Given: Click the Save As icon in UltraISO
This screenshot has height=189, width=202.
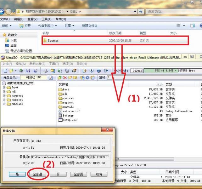Looking at the screenshot, I should click(x=36, y=71).
